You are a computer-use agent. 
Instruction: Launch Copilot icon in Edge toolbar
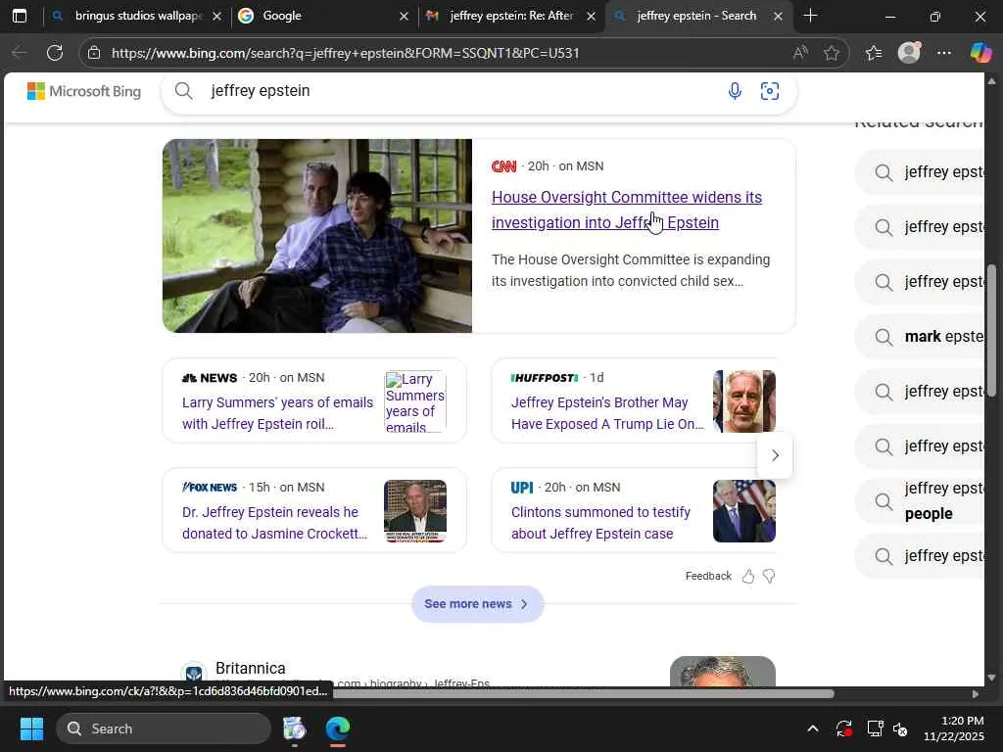[980, 53]
